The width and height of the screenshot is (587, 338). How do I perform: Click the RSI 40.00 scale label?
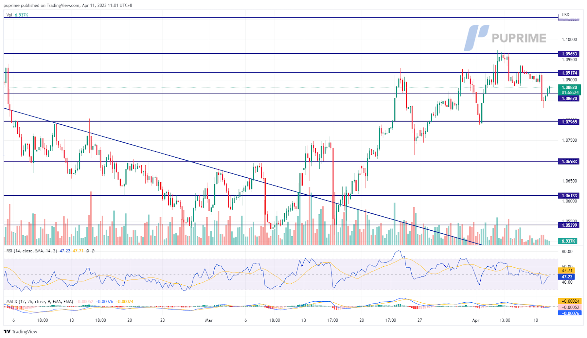click(567, 282)
